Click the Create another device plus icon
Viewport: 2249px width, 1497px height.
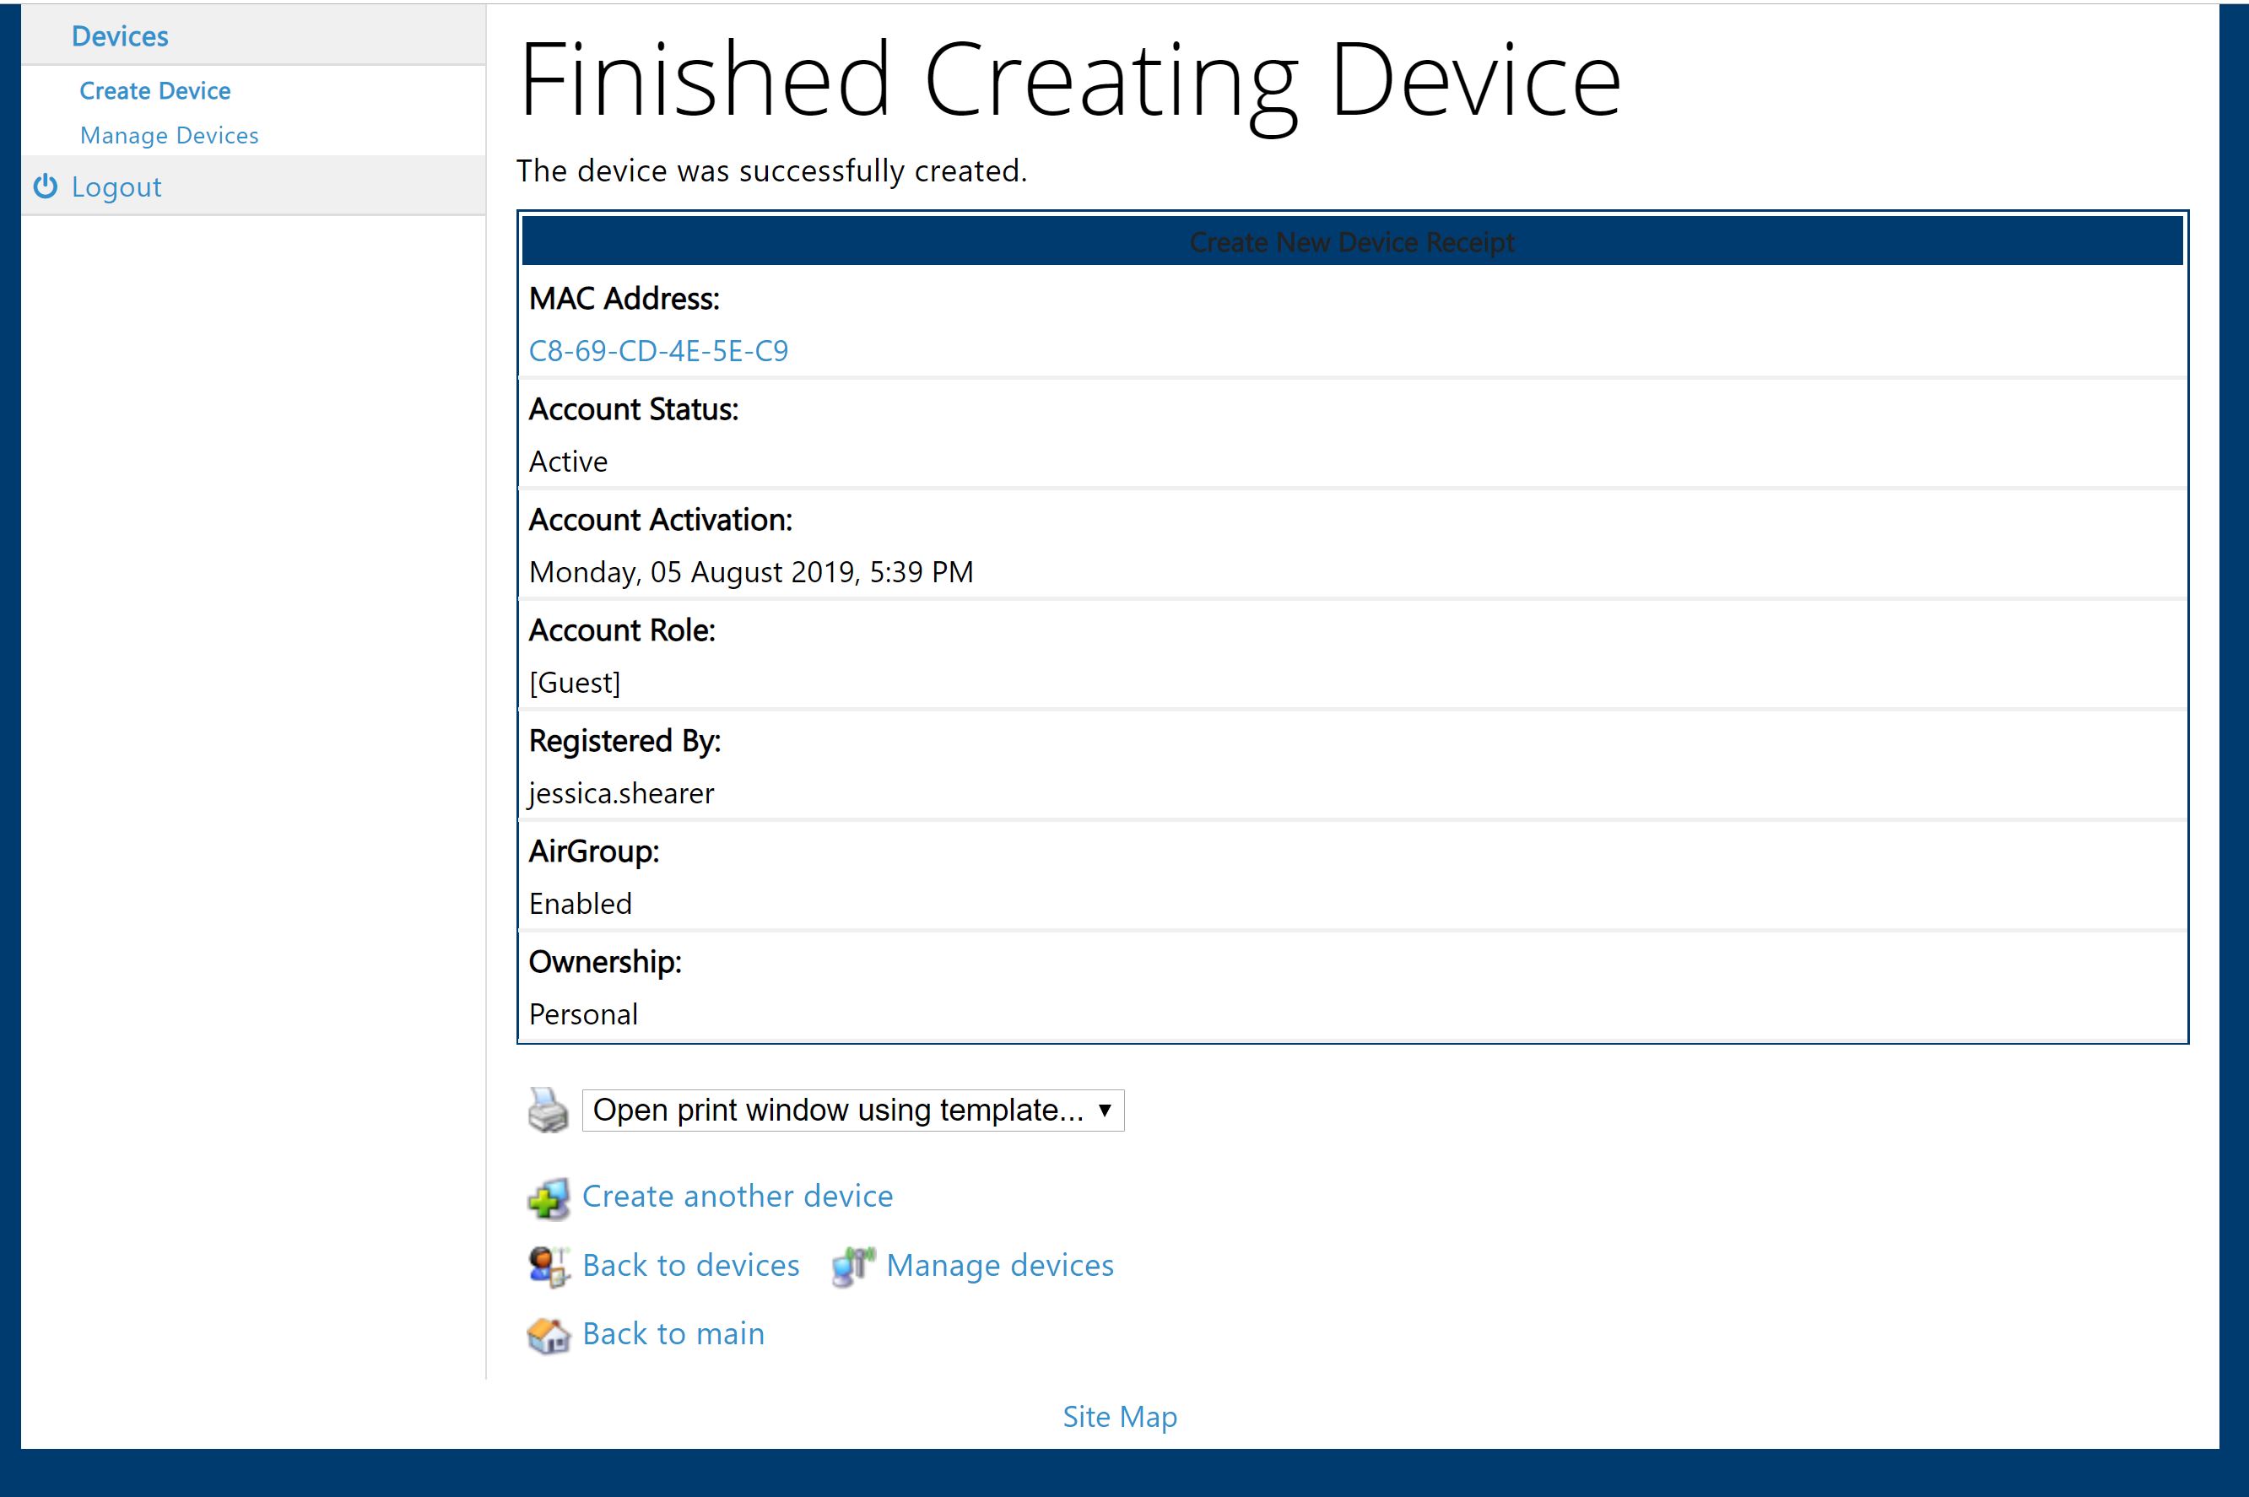548,1197
